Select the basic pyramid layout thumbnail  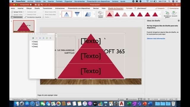coord(66,14)
